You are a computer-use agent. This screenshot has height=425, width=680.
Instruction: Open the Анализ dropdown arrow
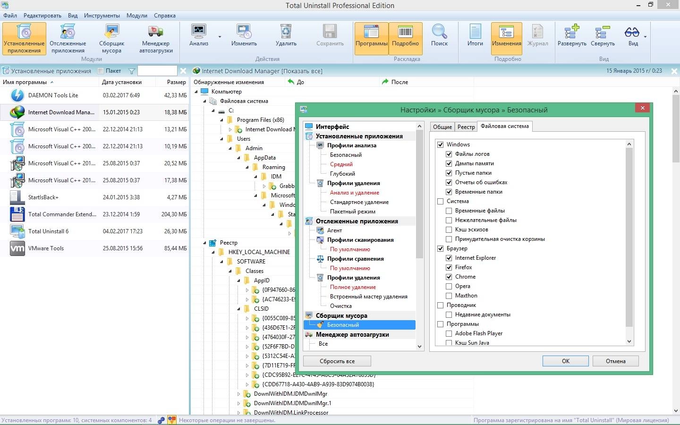click(x=220, y=37)
